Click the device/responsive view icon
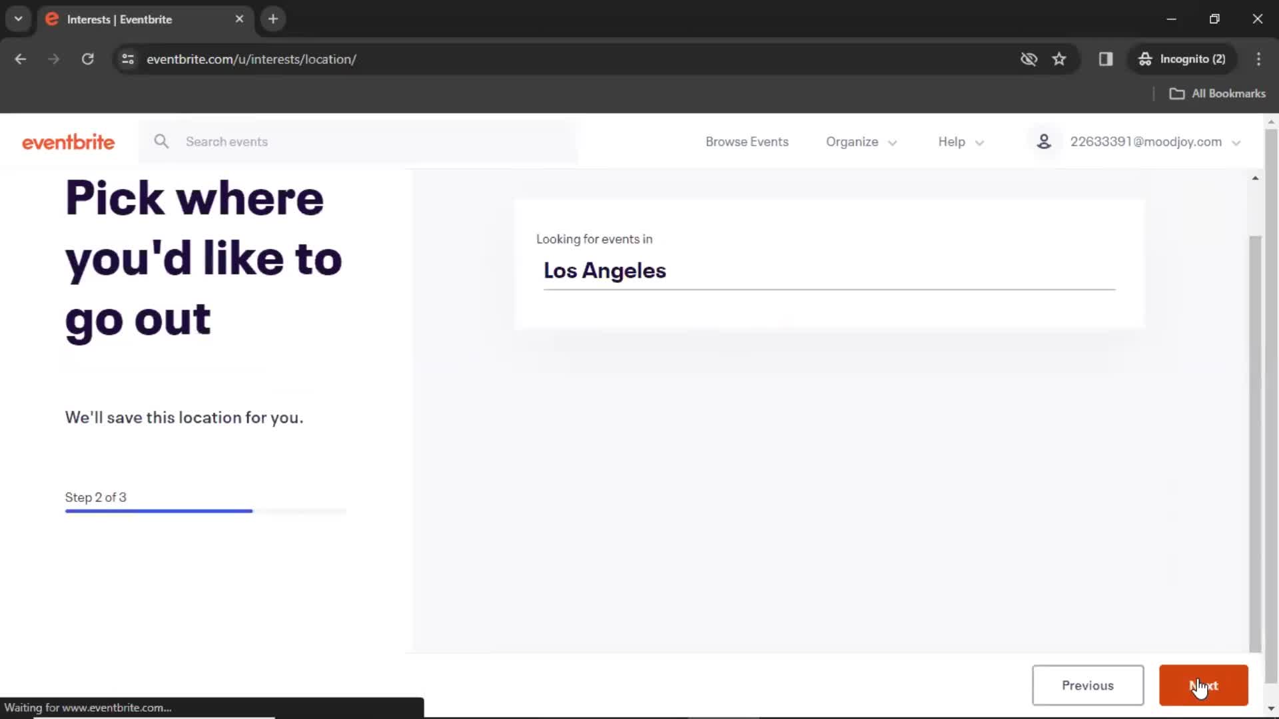The image size is (1279, 719). point(1105,58)
